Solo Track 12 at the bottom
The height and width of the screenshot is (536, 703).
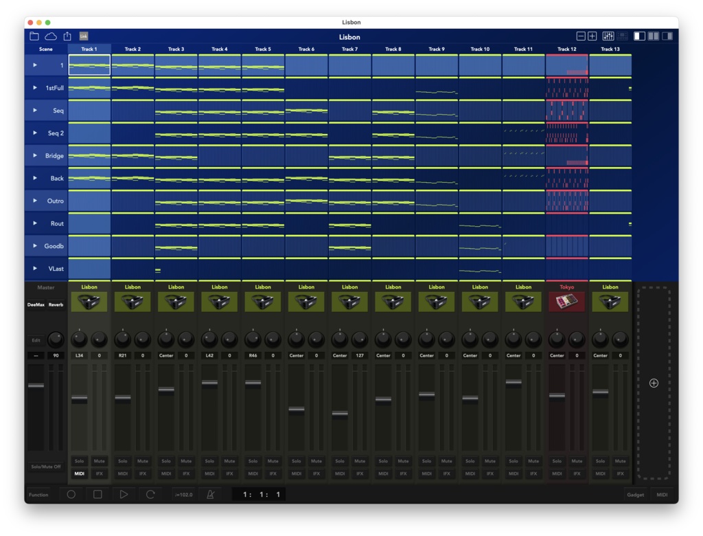(557, 462)
